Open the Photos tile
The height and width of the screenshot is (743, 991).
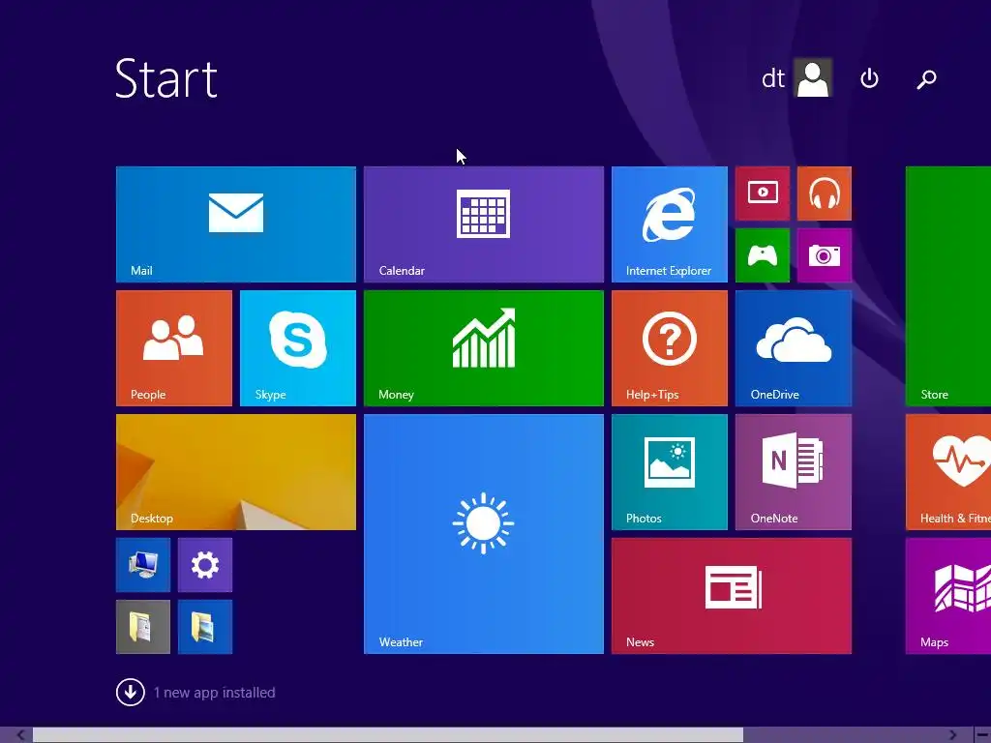(670, 472)
